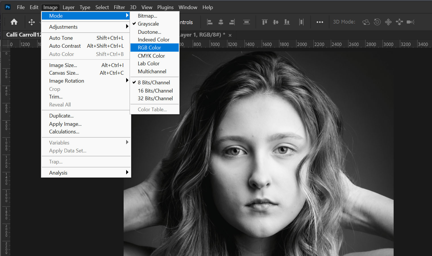Open Apply Image... dialog

(x=86, y=124)
